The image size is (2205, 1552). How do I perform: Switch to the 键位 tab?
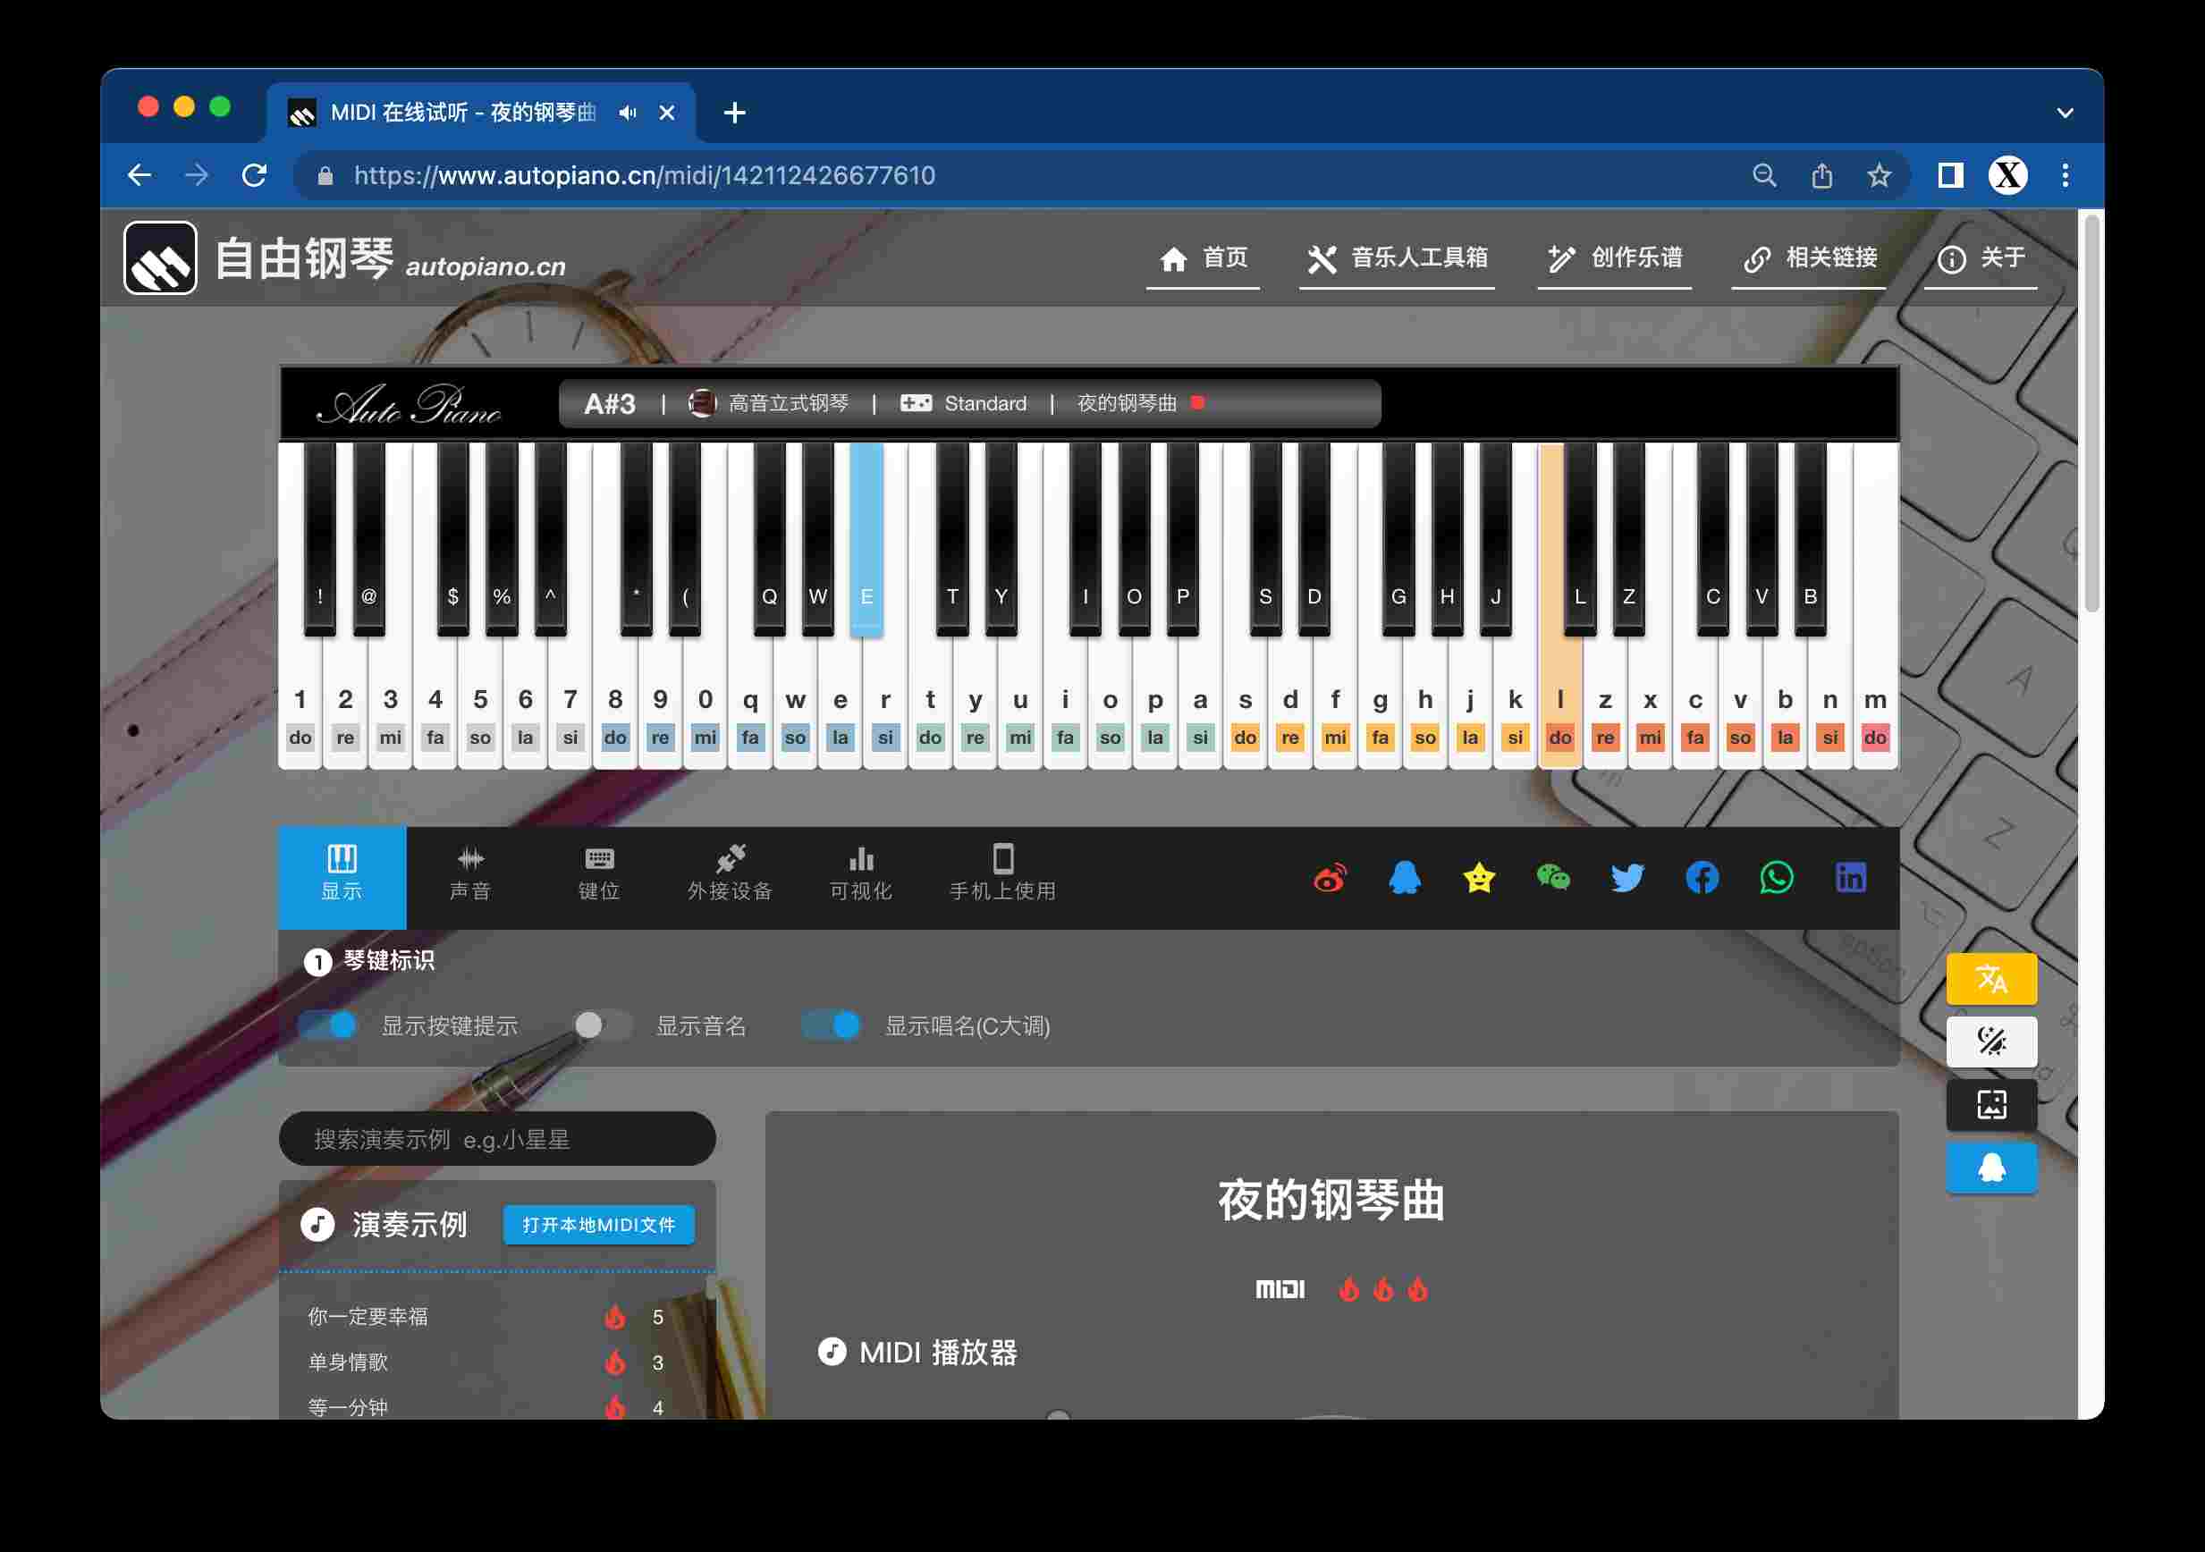click(599, 877)
